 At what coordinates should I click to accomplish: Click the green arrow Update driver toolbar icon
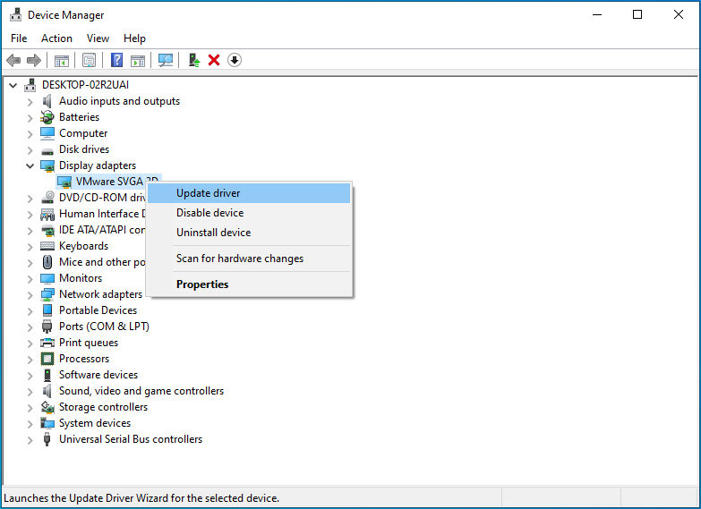click(193, 60)
